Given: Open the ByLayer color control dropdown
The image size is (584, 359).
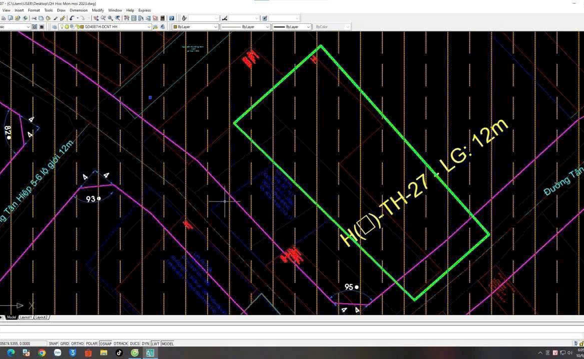Looking at the screenshot, I should 215,27.
